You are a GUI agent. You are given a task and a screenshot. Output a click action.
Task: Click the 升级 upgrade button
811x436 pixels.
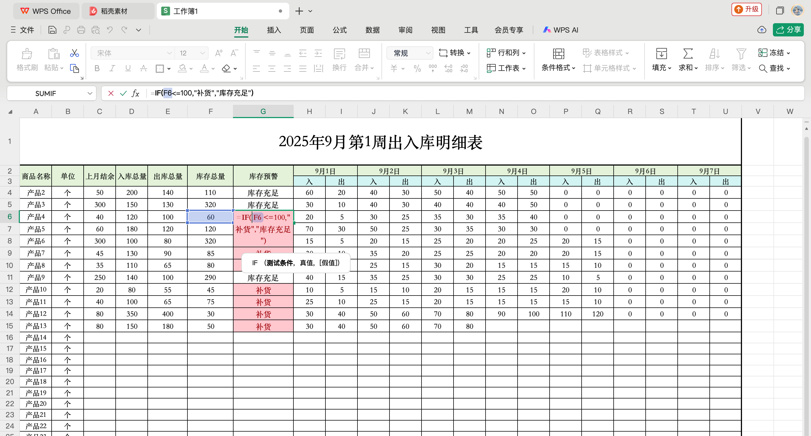pyautogui.click(x=746, y=9)
